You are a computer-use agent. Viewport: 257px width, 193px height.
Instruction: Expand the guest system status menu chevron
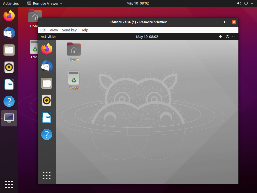233,36
